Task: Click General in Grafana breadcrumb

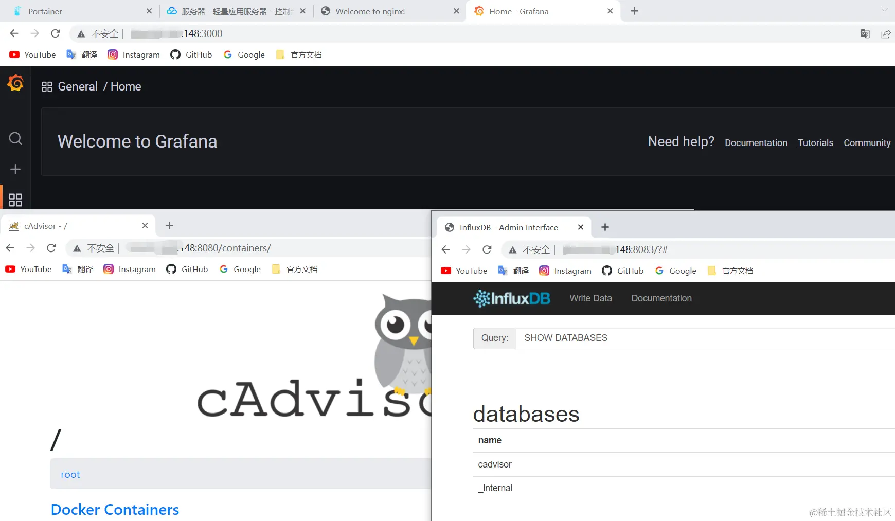Action: pos(78,86)
